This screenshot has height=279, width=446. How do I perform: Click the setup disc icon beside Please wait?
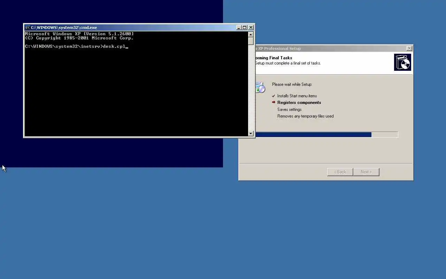coord(260,87)
